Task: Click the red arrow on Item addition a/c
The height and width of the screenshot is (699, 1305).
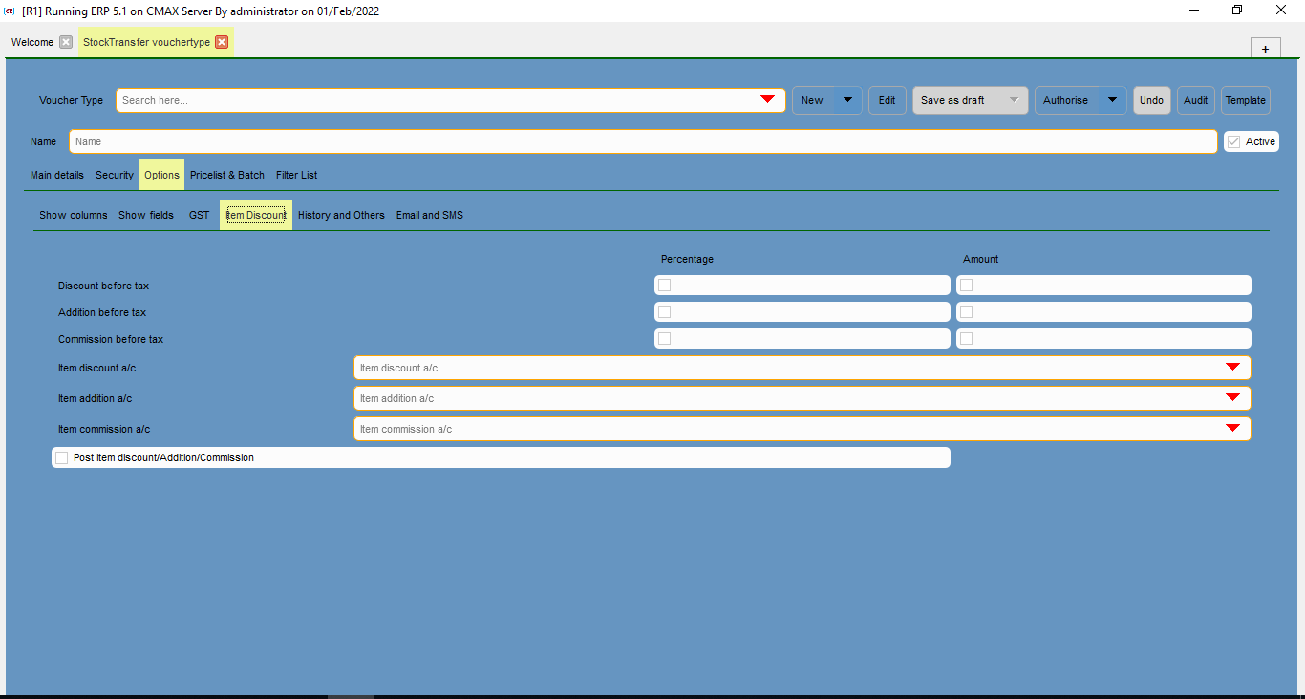Action: [x=1232, y=397]
